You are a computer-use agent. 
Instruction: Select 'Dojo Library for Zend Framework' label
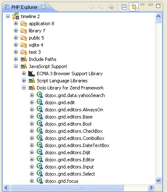(x=70, y=88)
